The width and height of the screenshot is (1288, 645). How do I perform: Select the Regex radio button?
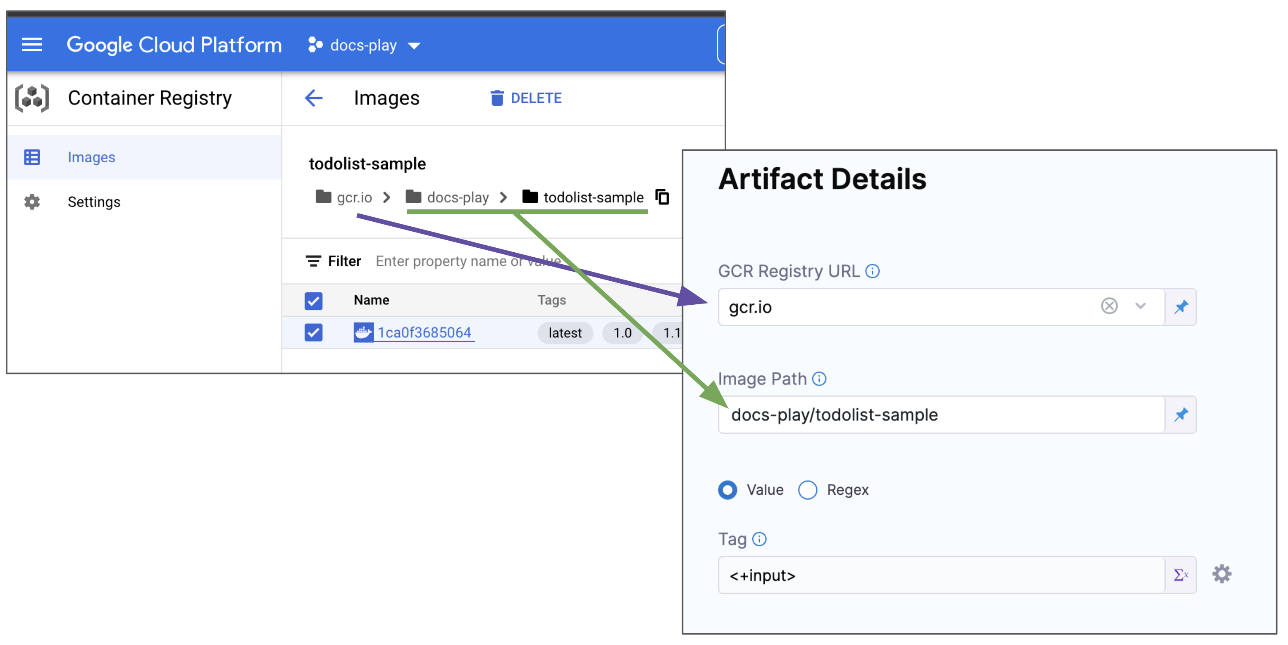[x=808, y=490]
